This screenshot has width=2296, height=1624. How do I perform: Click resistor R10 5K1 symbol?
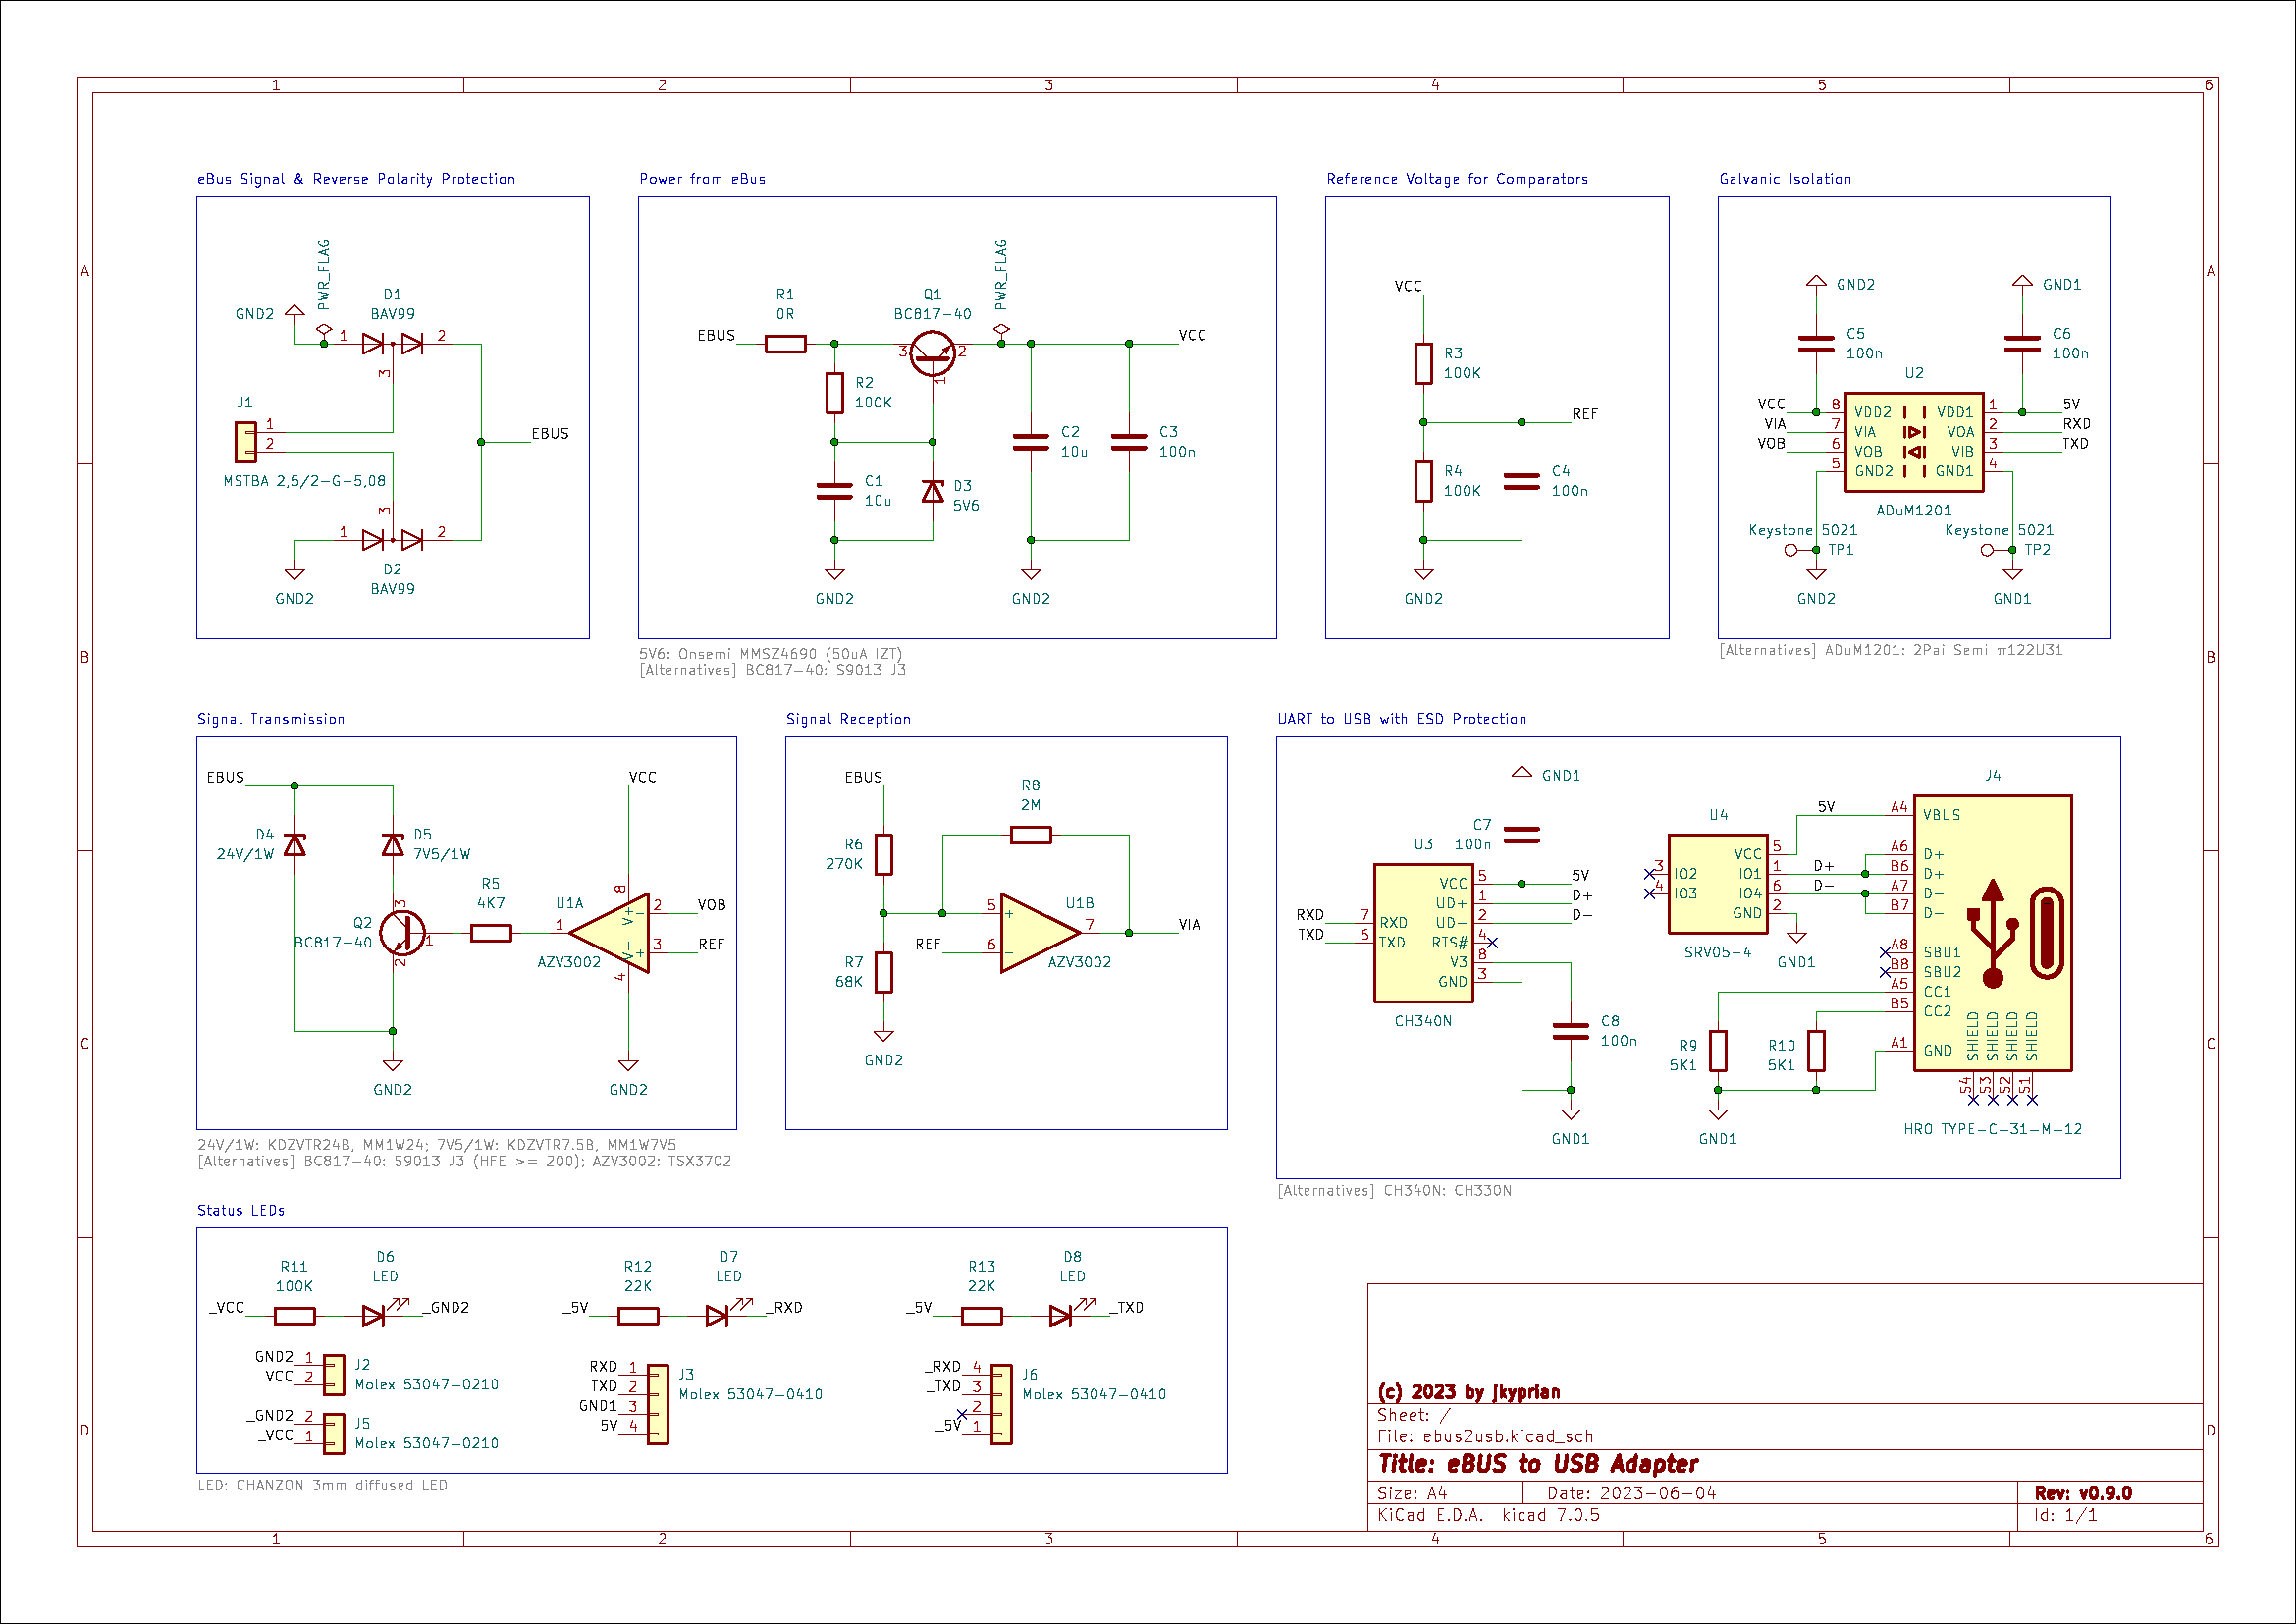[1815, 1051]
